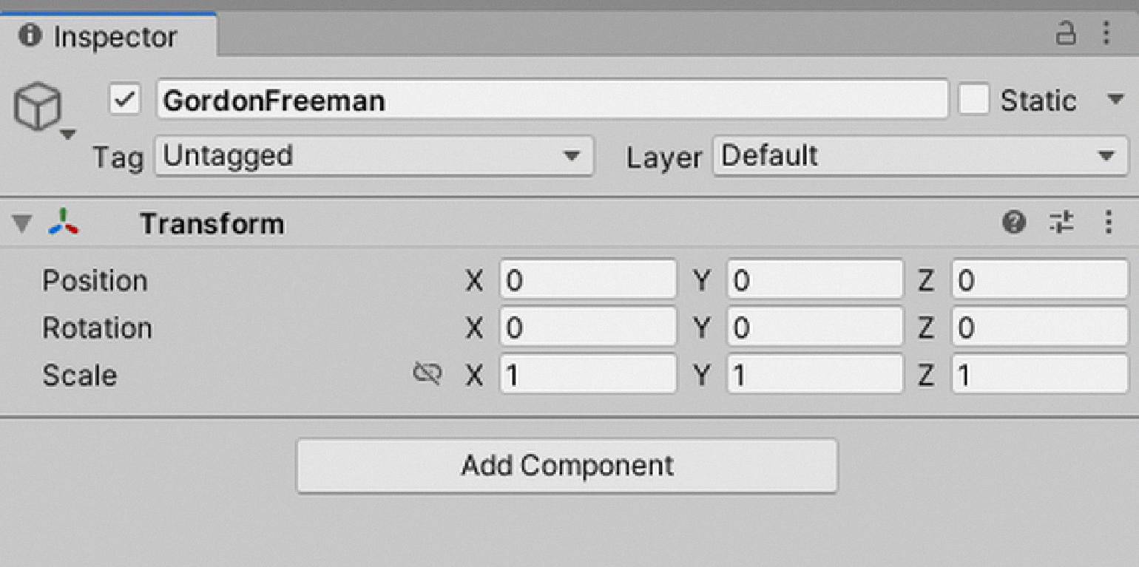The width and height of the screenshot is (1139, 567).
Task: Open Transform presets sliders icon
Action: (x=1061, y=222)
